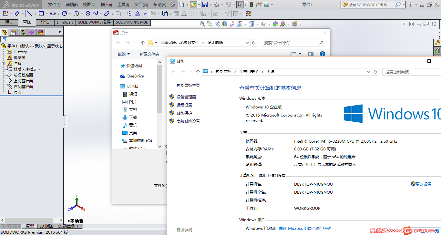Click the Rebuild traffic light icon
The height and width of the screenshot is (235, 441).
pyautogui.click(x=251, y=5)
